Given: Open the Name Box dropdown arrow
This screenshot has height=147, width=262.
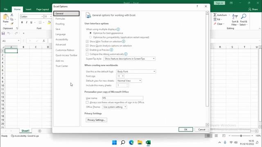Looking at the screenshot, I should [x=18, y=41].
